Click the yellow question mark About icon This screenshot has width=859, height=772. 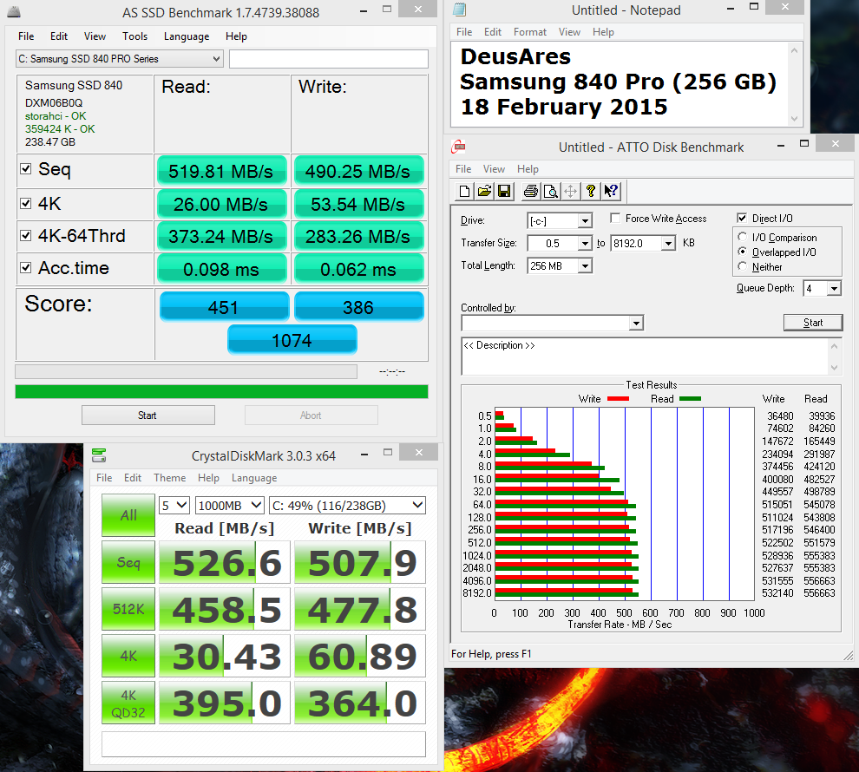click(x=591, y=191)
